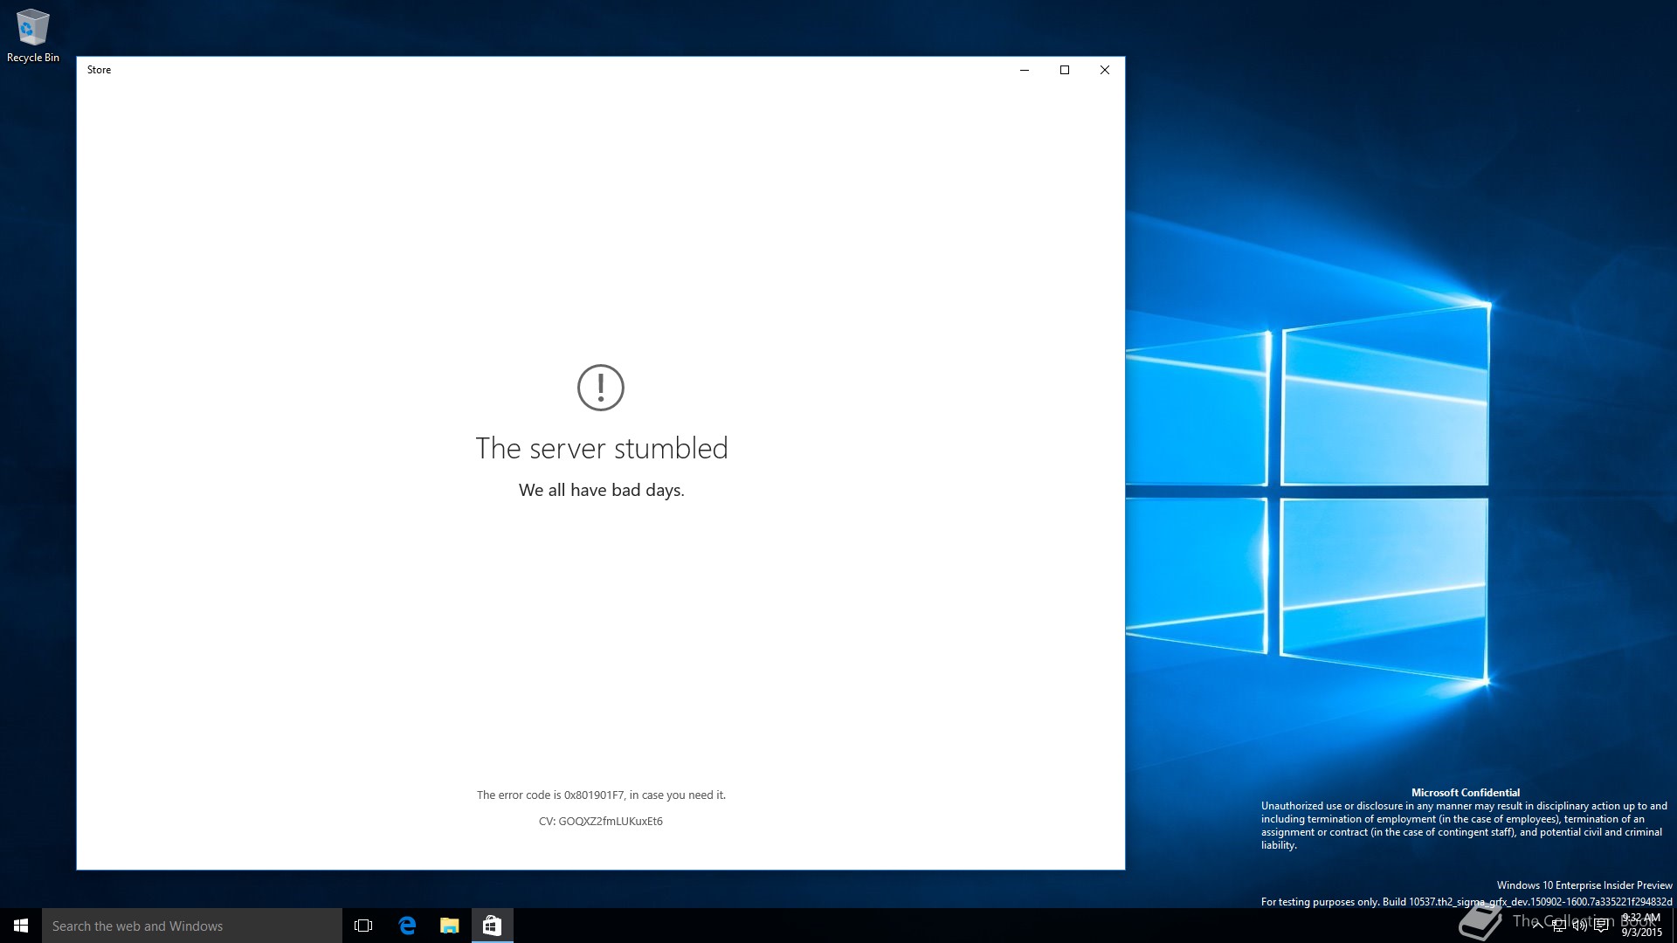
Task: Click the 'Microsoft Confidential' desktop watermark heading
Action: pos(1466,793)
